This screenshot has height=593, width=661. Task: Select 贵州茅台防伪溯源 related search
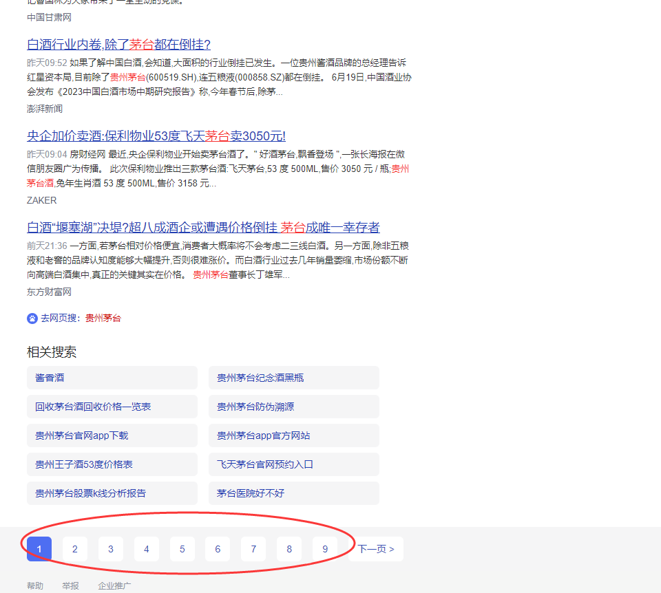[255, 406]
